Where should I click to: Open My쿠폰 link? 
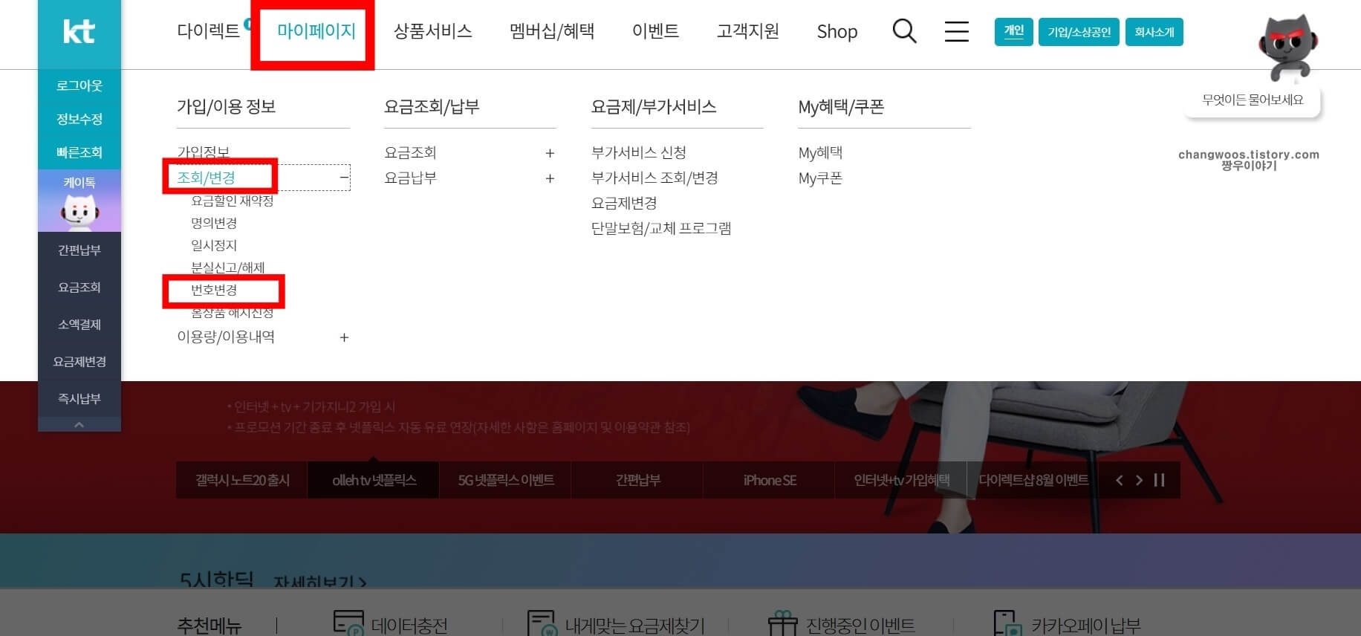point(820,178)
